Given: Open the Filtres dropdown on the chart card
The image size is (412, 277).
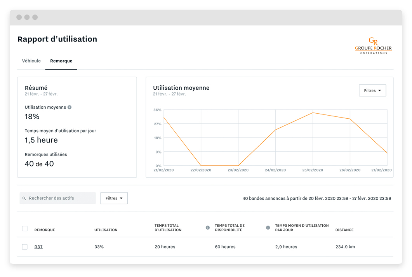Looking at the screenshot, I should (372, 90).
